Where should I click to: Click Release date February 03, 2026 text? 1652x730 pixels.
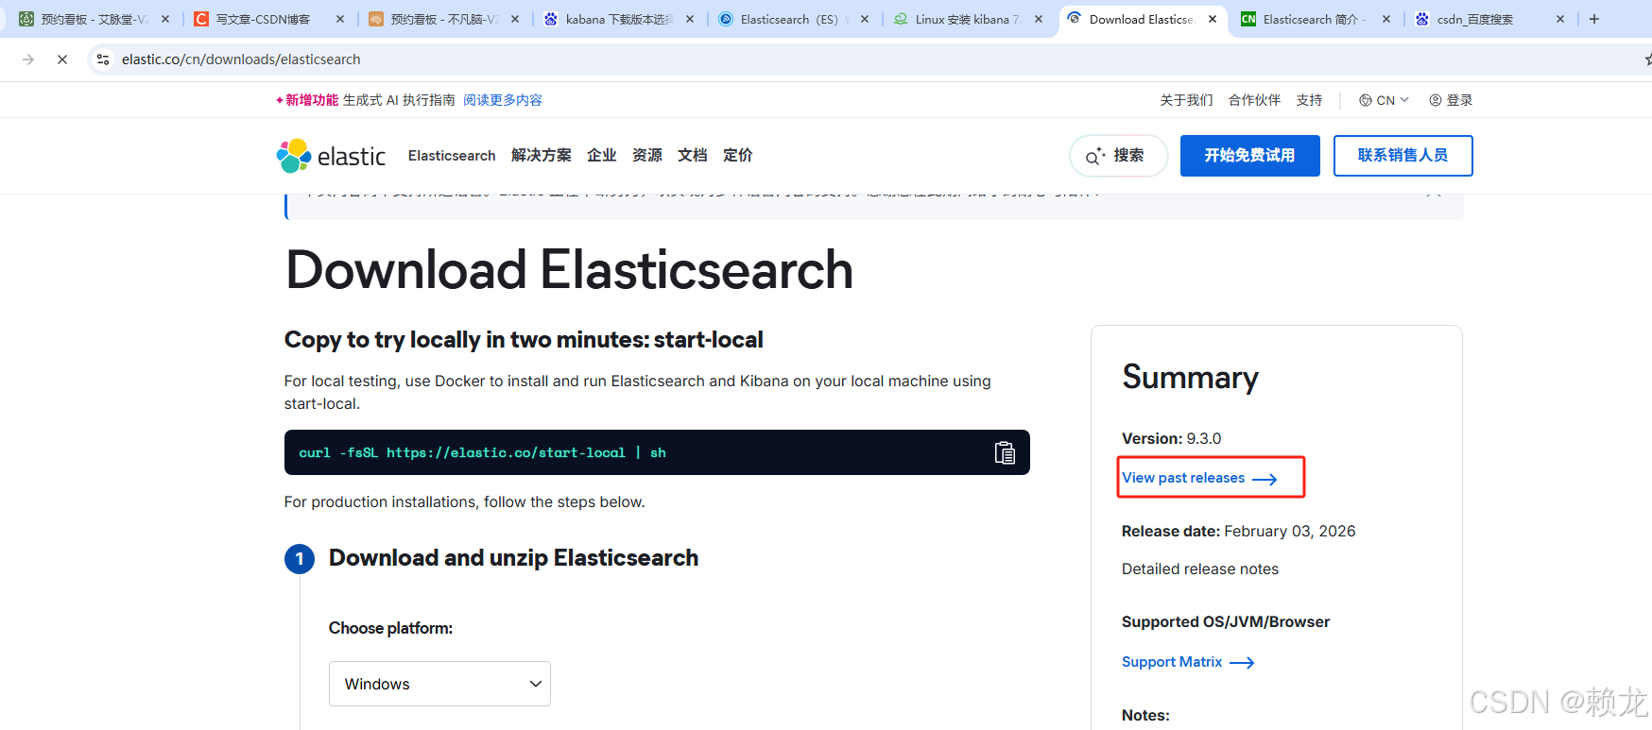(x=1239, y=531)
